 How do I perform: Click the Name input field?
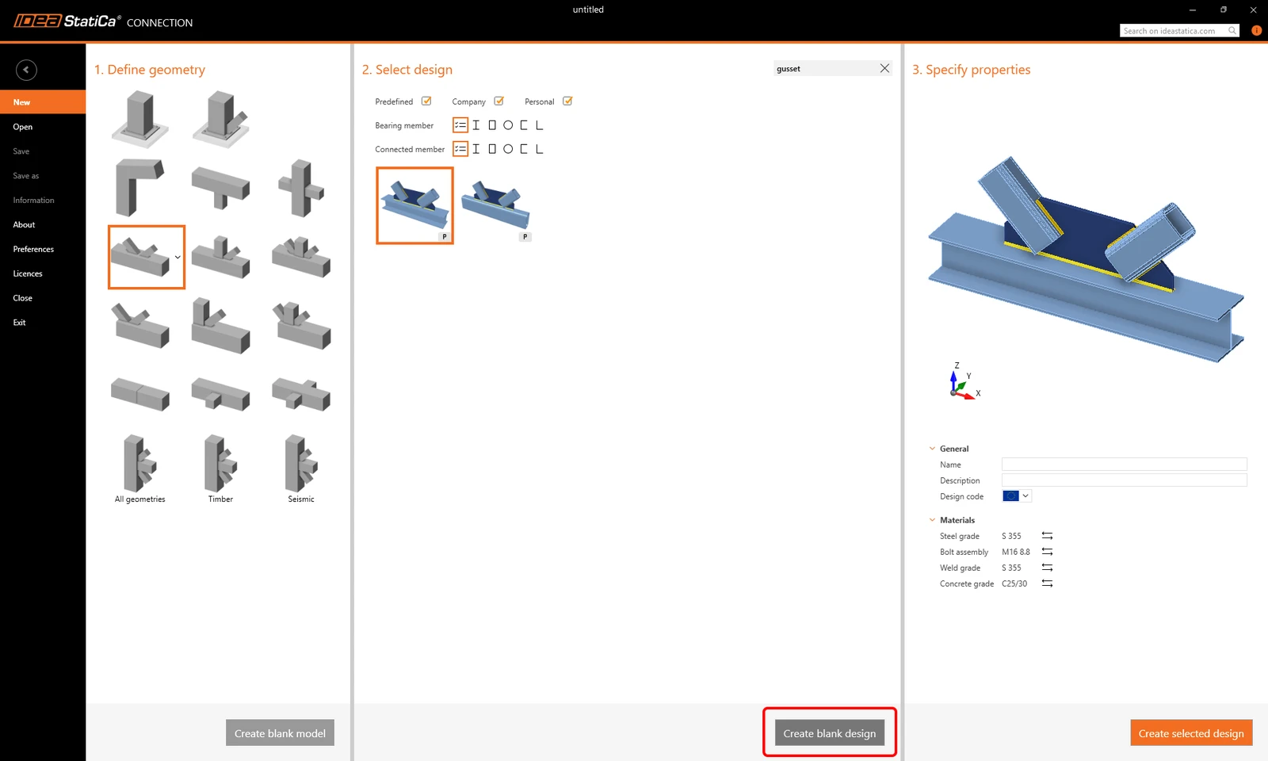click(x=1124, y=465)
